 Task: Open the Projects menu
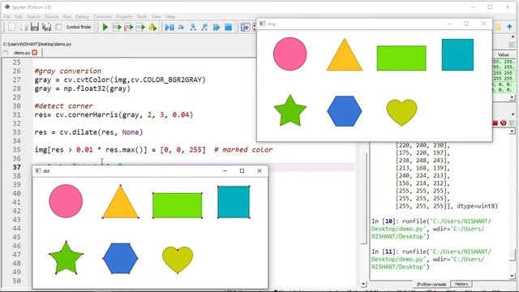pos(124,16)
